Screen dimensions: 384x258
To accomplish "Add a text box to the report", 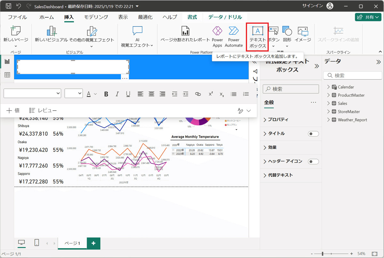I will pyautogui.click(x=258, y=37).
